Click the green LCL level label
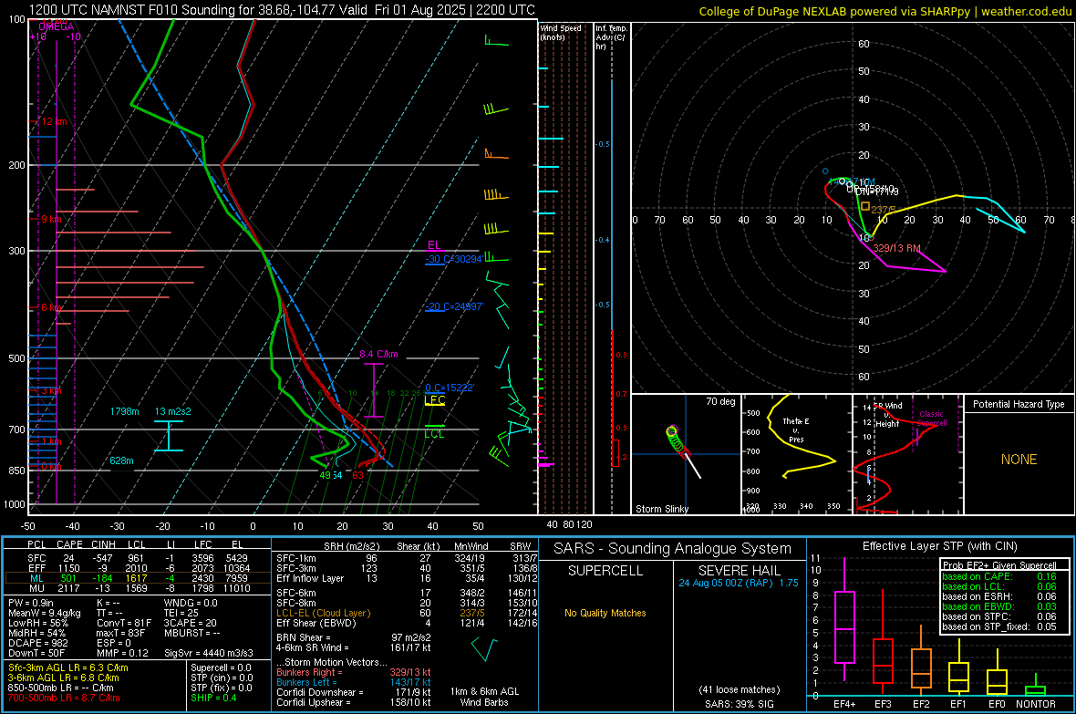This screenshot has width=1076, height=714. click(x=434, y=434)
